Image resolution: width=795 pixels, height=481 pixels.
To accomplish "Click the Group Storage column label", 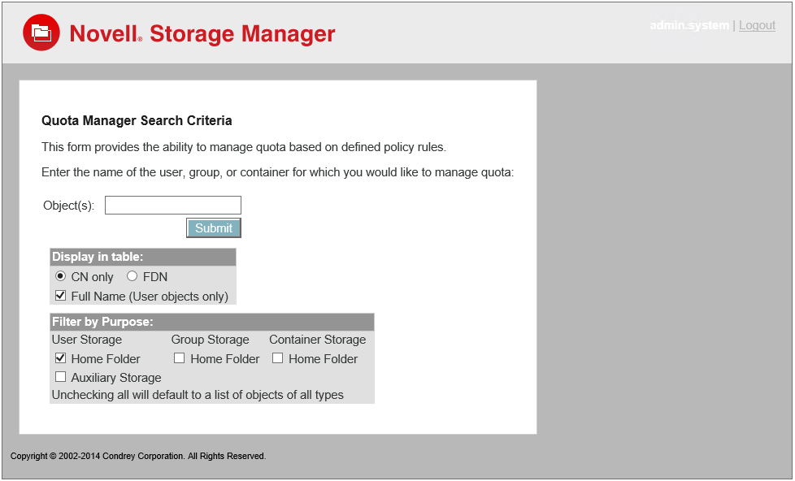I will [x=210, y=340].
